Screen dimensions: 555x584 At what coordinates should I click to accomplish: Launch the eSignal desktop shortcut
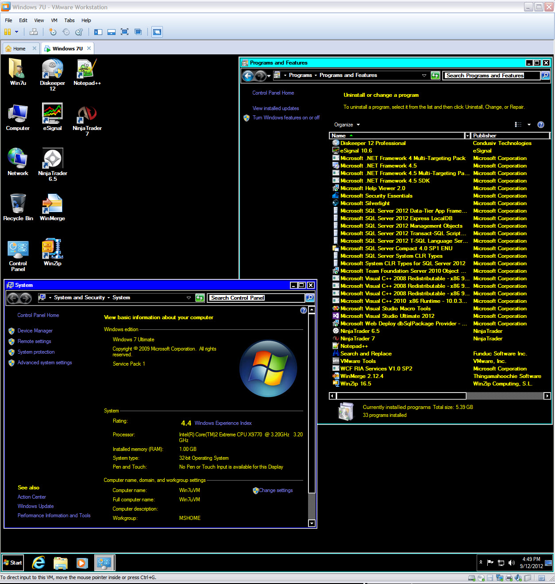[52, 117]
